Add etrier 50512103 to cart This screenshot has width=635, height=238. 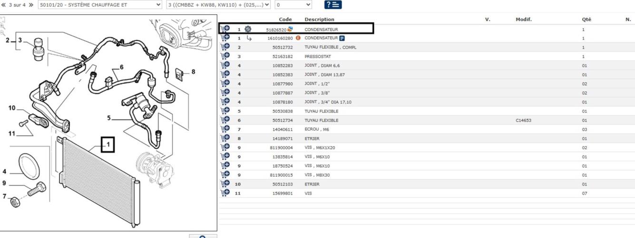pos(225,184)
